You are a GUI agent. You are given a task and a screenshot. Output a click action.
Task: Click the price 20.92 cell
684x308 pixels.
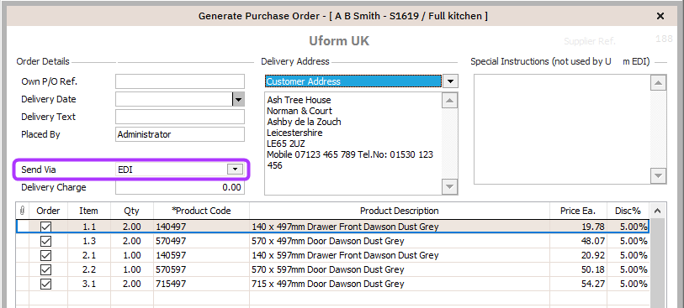(x=578, y=255)
